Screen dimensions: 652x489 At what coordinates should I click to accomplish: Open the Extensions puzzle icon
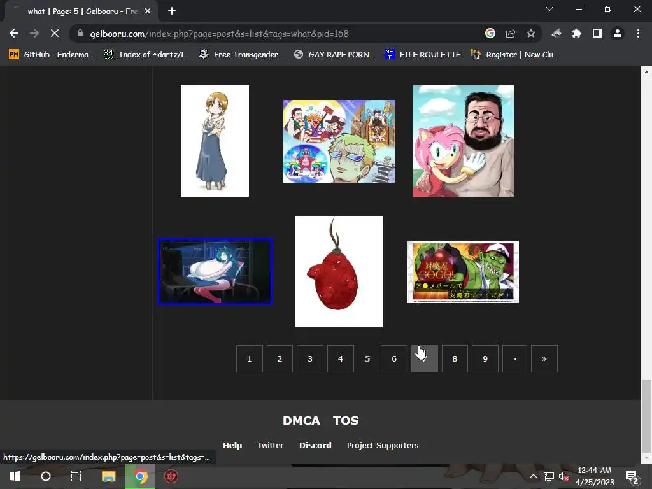576,33
